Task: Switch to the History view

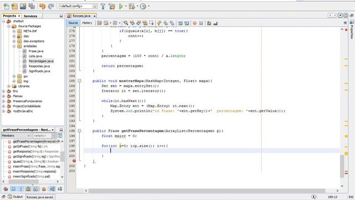Action: [87, 23]
